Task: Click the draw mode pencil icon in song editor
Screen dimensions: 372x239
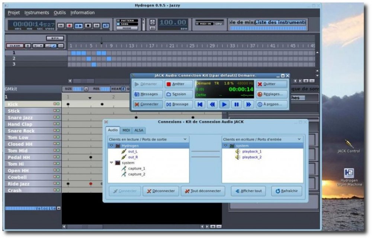Action: (x=54, y=45)
